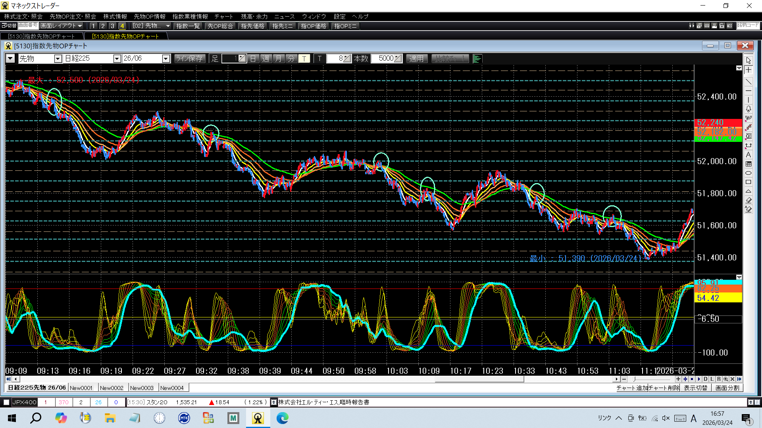Select the horizontal line drawing tool
Image resolution: width=762 pixels, height=428 pixels.
point(748,91)
